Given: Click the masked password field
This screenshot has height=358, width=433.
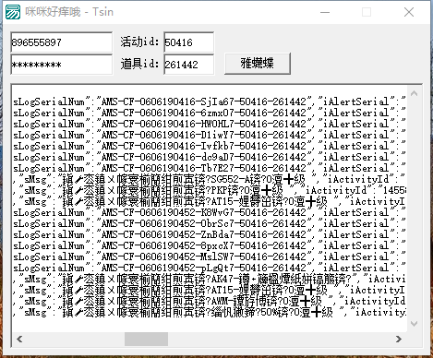Looking at the screenshot, I should [62, 65].
